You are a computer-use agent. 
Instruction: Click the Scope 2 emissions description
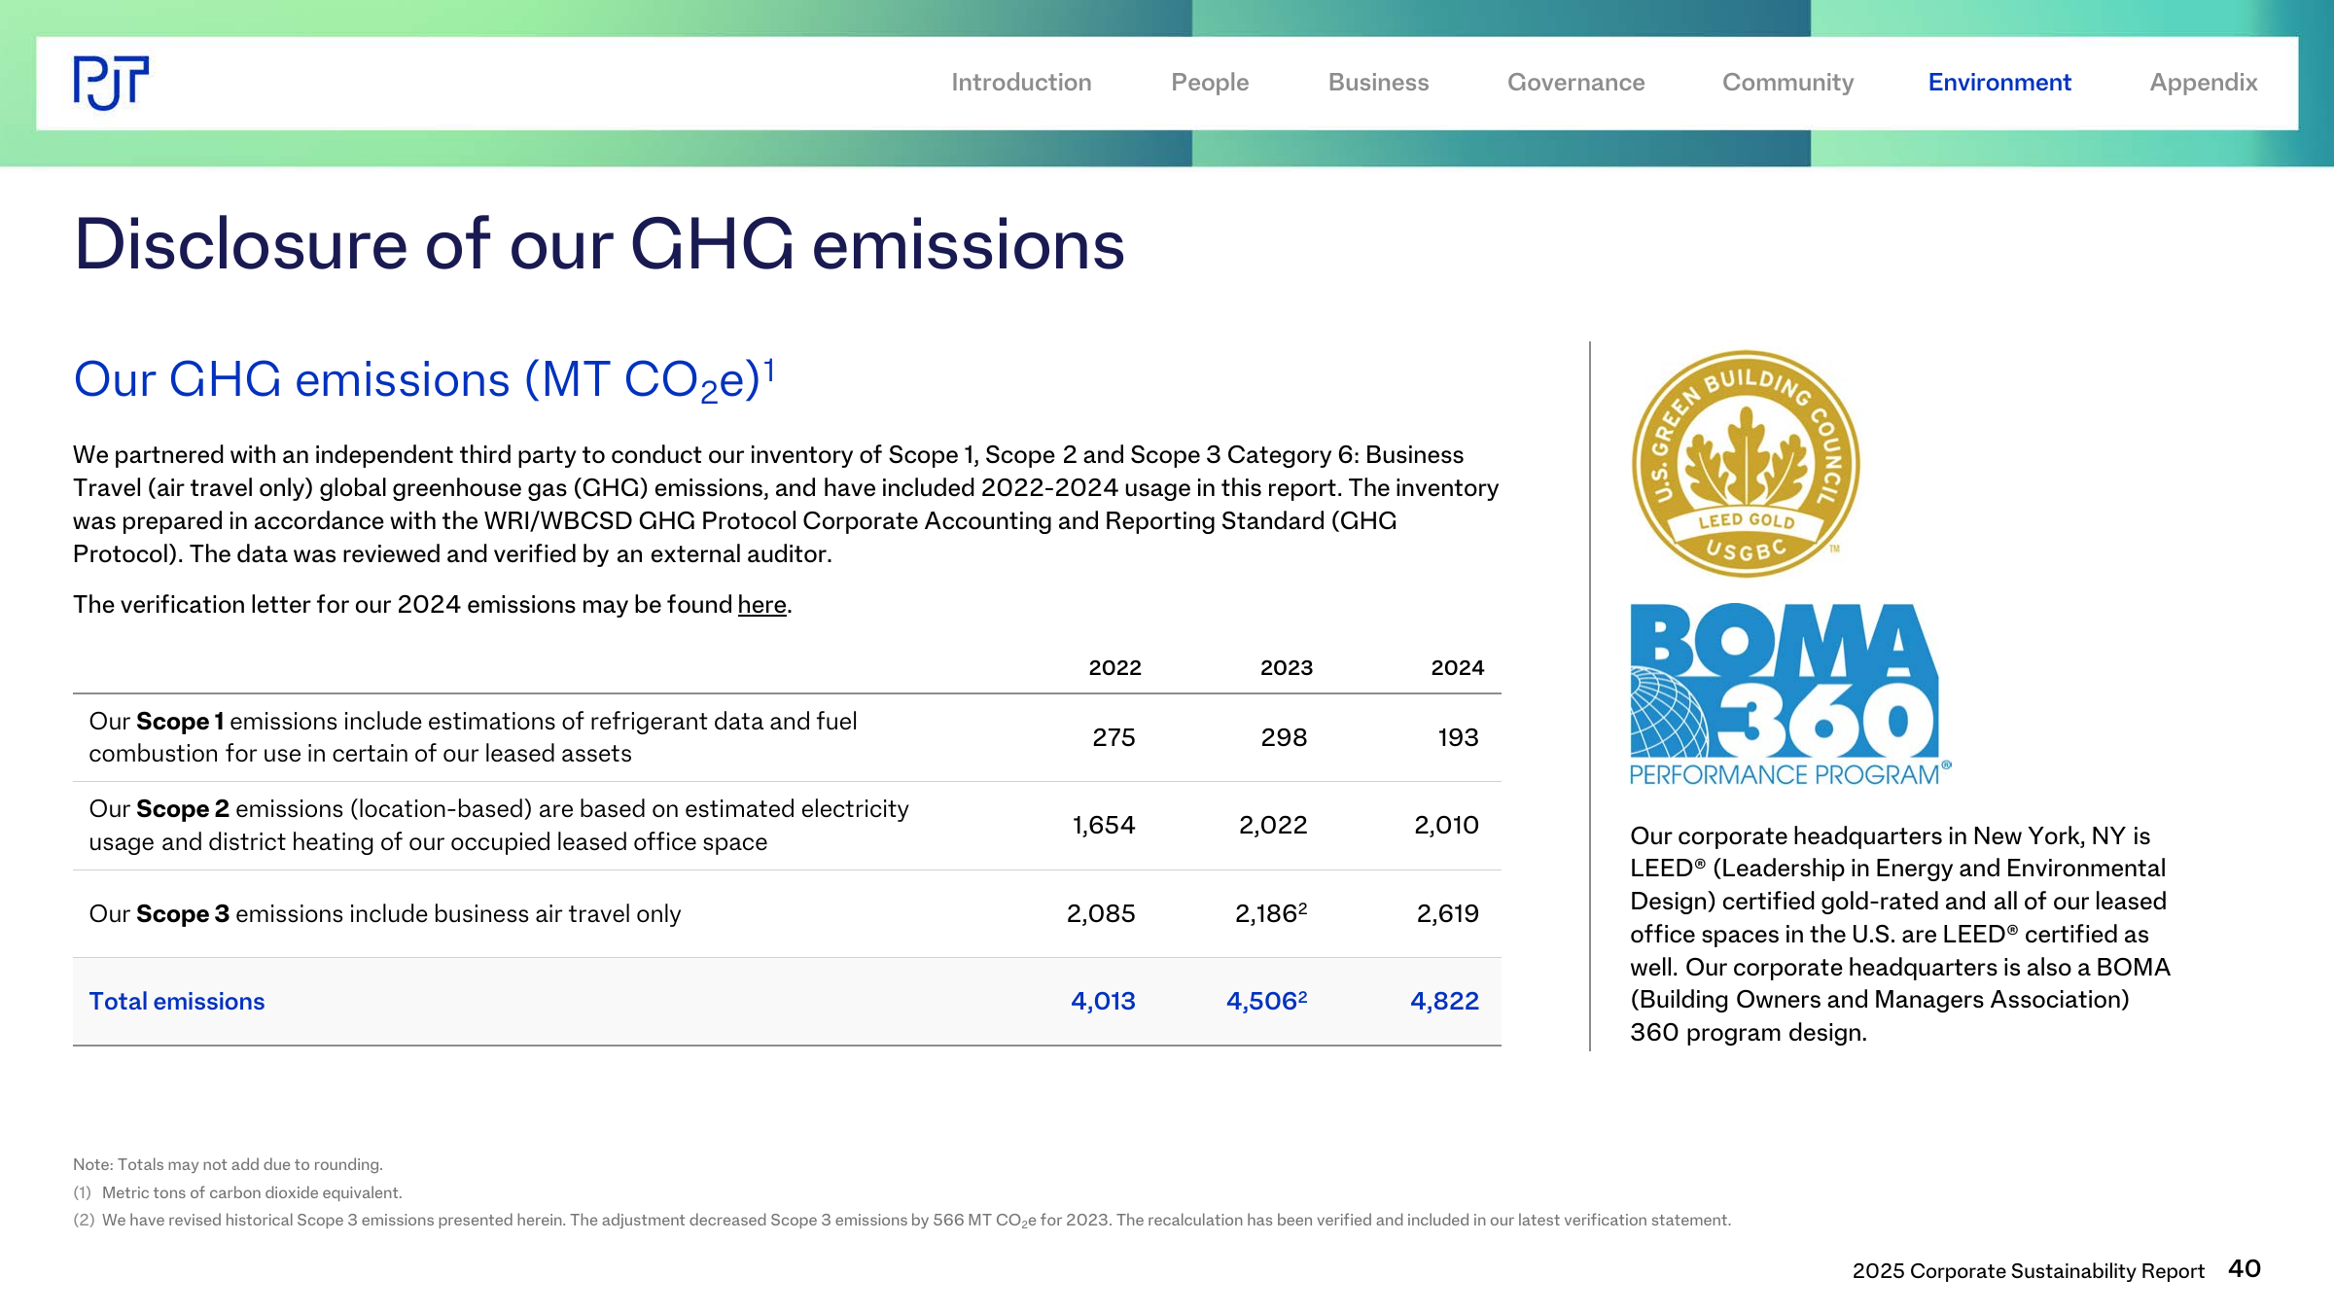(x=499, y=826)
